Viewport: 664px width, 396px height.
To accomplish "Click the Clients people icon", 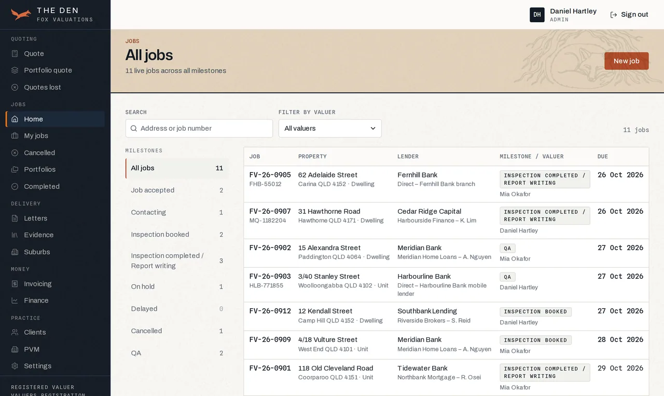I will (x=15, y=332).
